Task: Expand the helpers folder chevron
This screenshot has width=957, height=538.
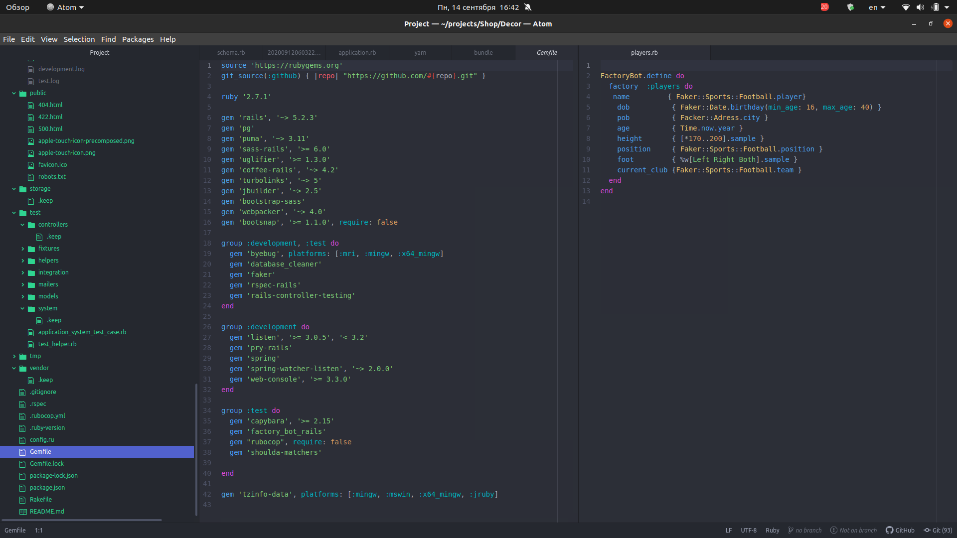Action: [22, 261]
